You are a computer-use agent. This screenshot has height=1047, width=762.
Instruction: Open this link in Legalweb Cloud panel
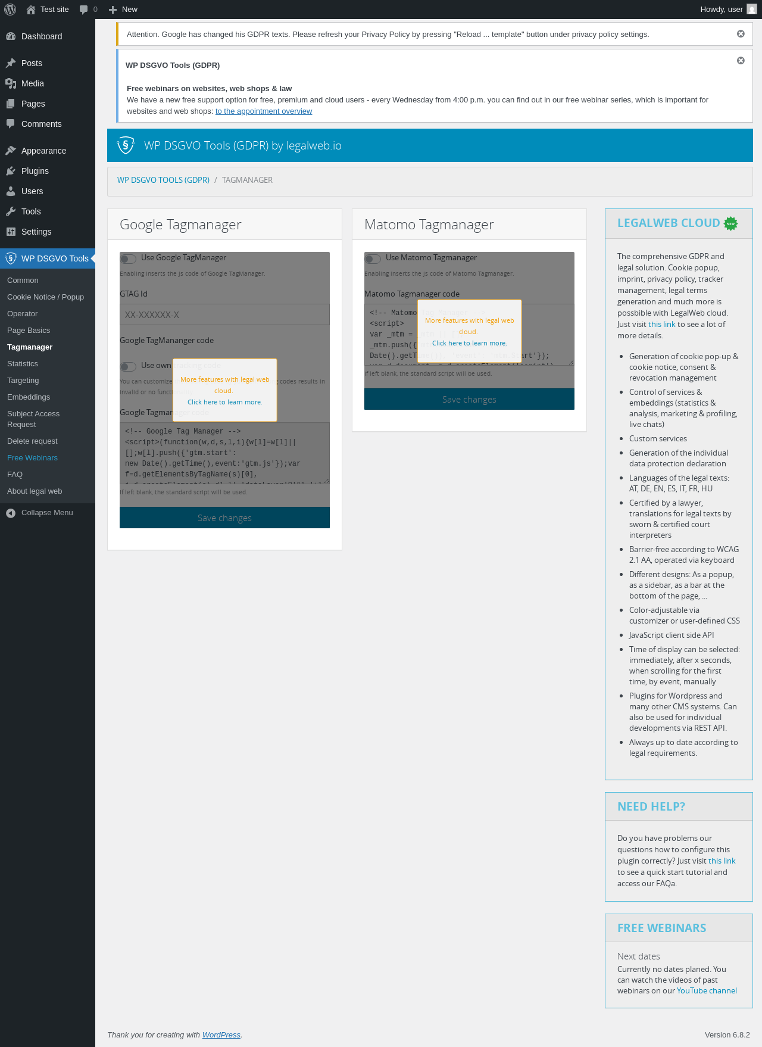click(x=661, y=325)
